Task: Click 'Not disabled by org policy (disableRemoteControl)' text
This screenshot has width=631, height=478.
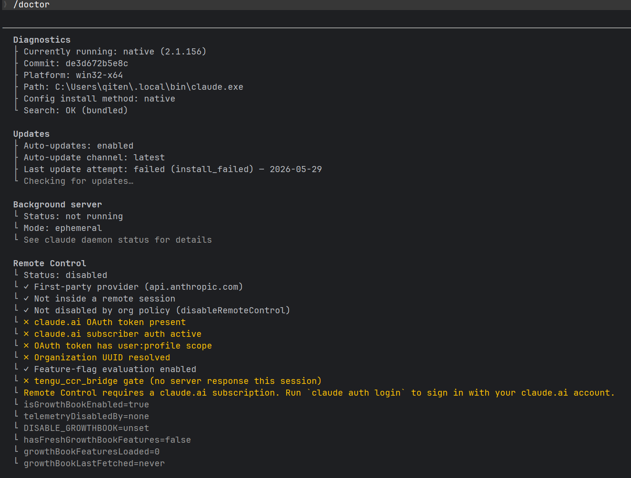Action: [x=162, y=311]
